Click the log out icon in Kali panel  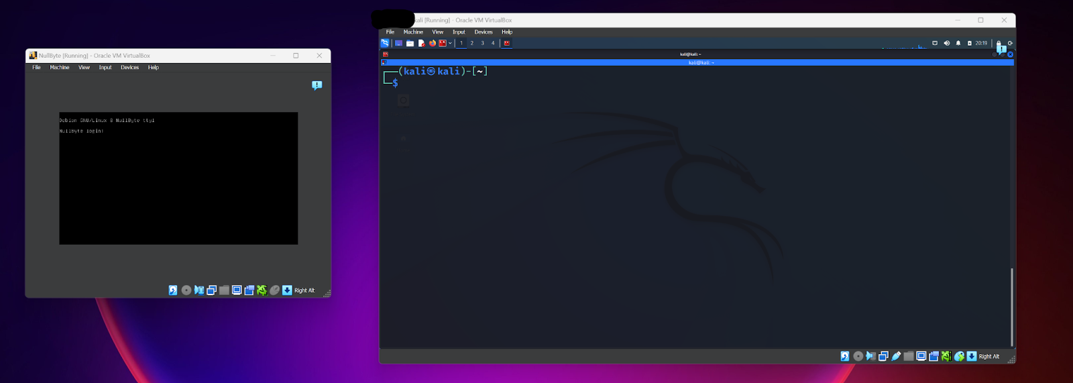click(x=1010, y=43)
